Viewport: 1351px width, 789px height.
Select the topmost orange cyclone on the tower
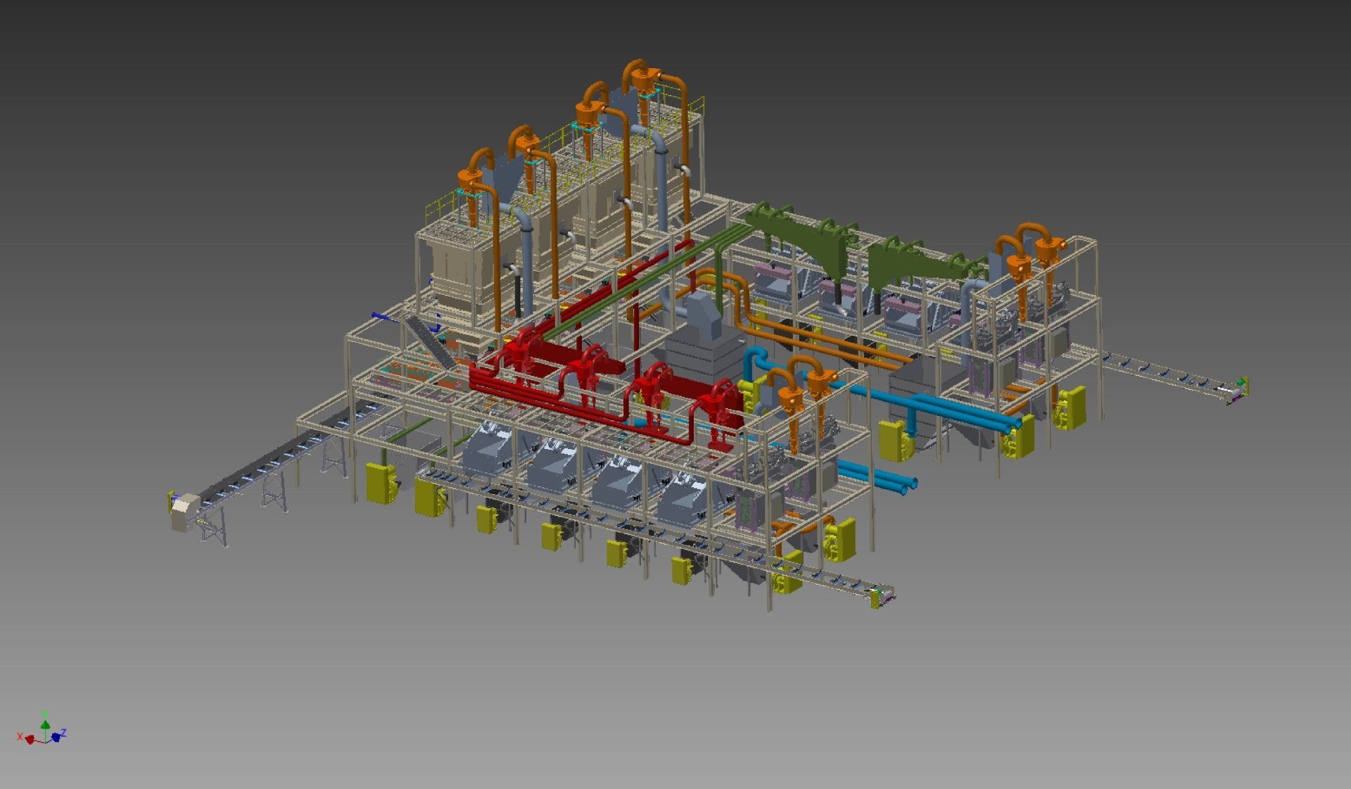tap(643, 80)
